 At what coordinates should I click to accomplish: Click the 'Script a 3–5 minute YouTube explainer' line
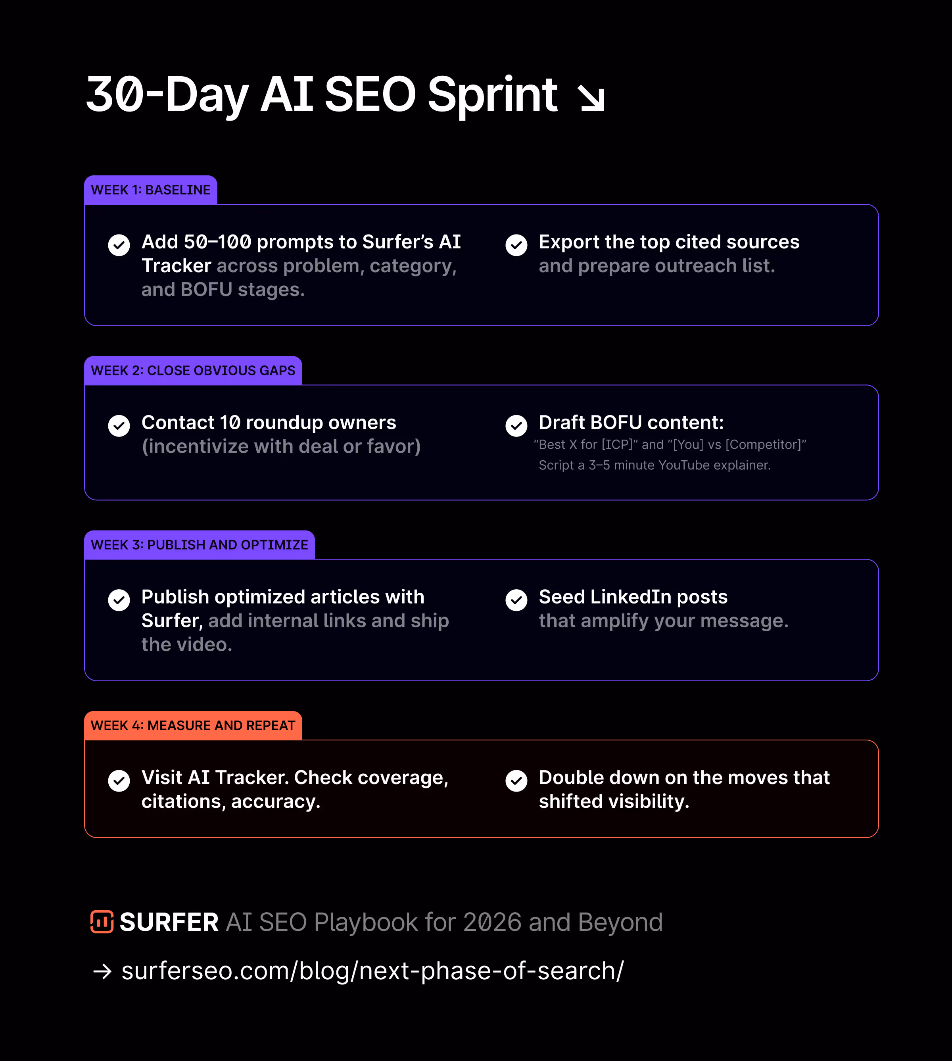click(654, 465)
